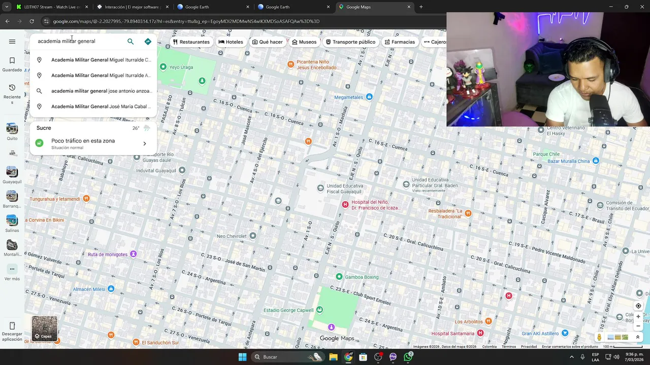Center map on my location button

point(638,306)
